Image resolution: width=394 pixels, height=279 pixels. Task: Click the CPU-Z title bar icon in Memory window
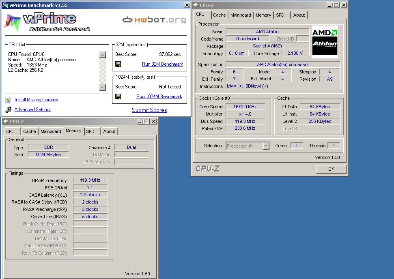[x=6, y=122]
